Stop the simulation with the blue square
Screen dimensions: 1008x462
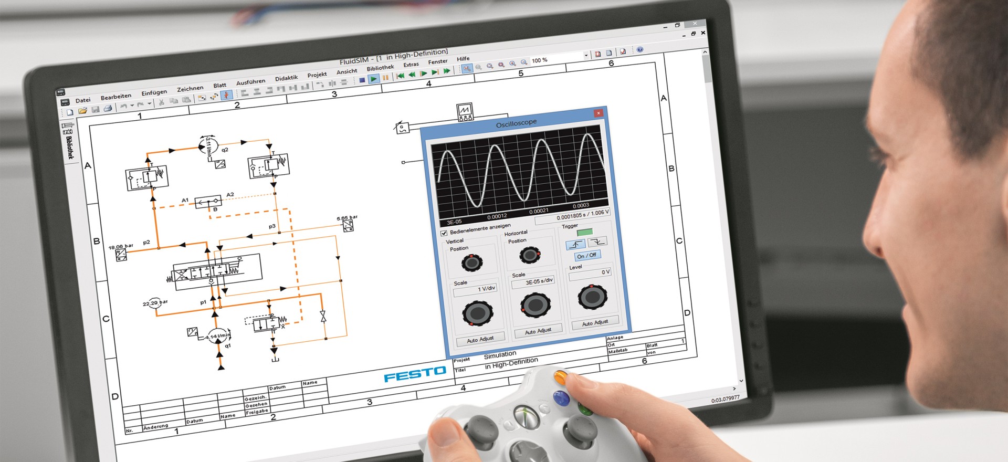(362, 80)
